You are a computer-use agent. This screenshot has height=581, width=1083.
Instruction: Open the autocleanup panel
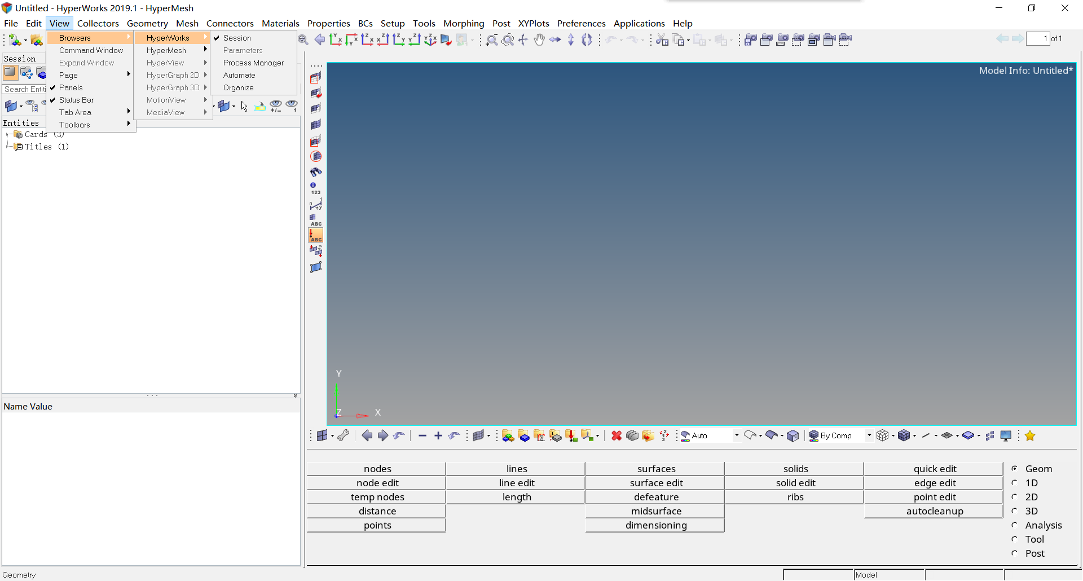click(x=935, y=511)
